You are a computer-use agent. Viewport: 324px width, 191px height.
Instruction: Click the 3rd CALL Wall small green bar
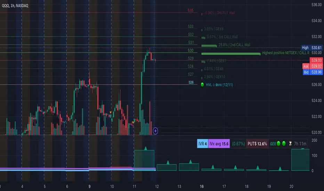[x=203, y=38]
